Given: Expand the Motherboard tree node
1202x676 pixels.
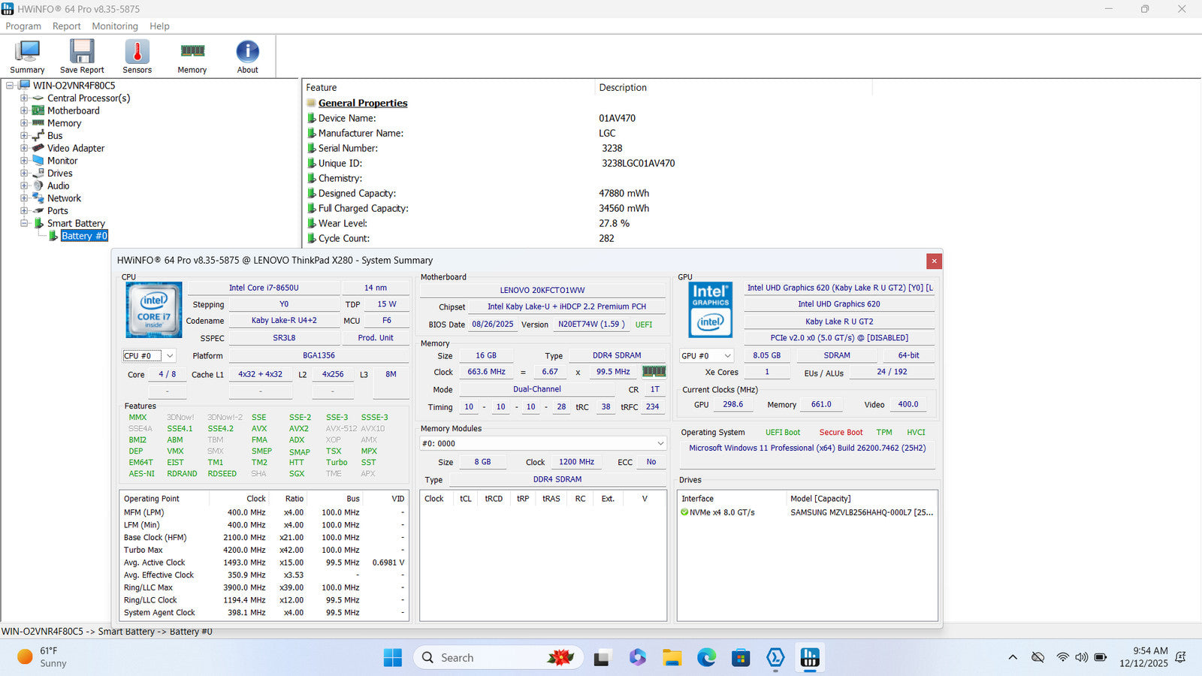Looking at the screenshot, I should [x=24, y=110].
